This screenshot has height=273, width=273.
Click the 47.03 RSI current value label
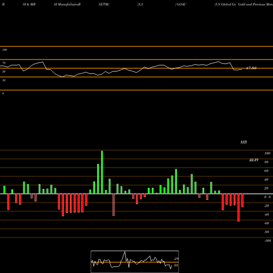251,68
